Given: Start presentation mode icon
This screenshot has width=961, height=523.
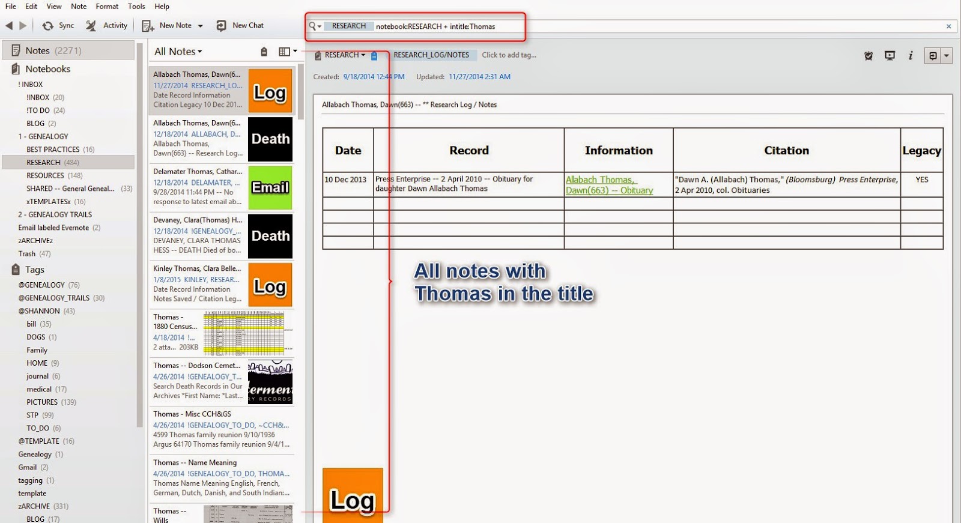Looking at the screenshot, I should pos(890,55).
